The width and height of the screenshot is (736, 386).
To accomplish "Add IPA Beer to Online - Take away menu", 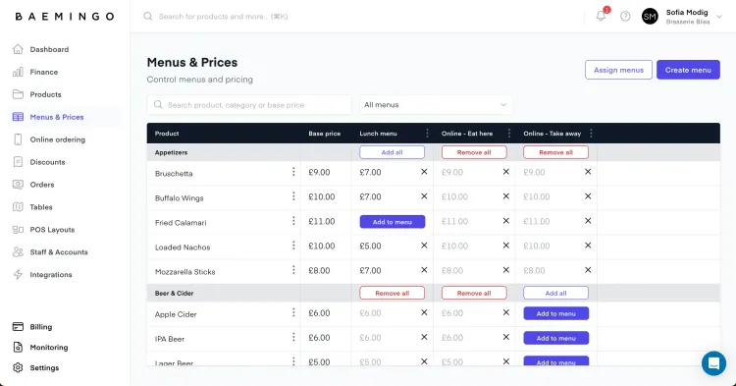I will tap(556, 338).
